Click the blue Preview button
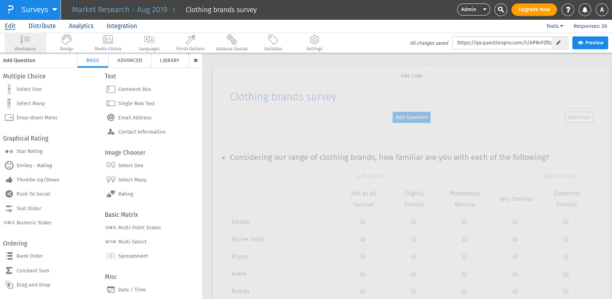The height and width of the screenshot is (299, 612). coord(590,42)
